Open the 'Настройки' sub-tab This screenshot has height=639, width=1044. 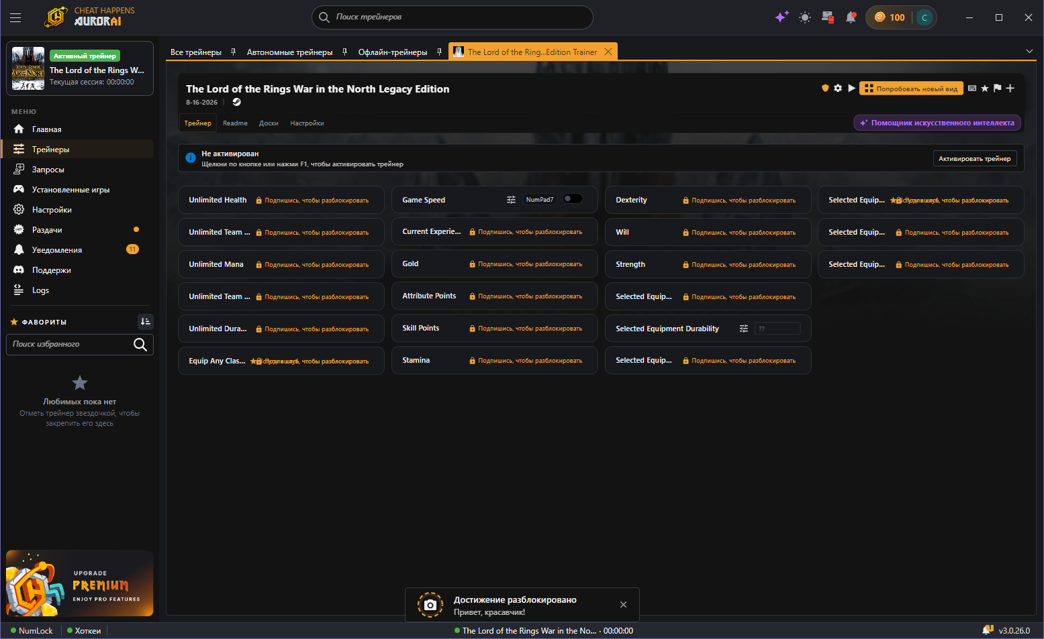pos(307,123)
